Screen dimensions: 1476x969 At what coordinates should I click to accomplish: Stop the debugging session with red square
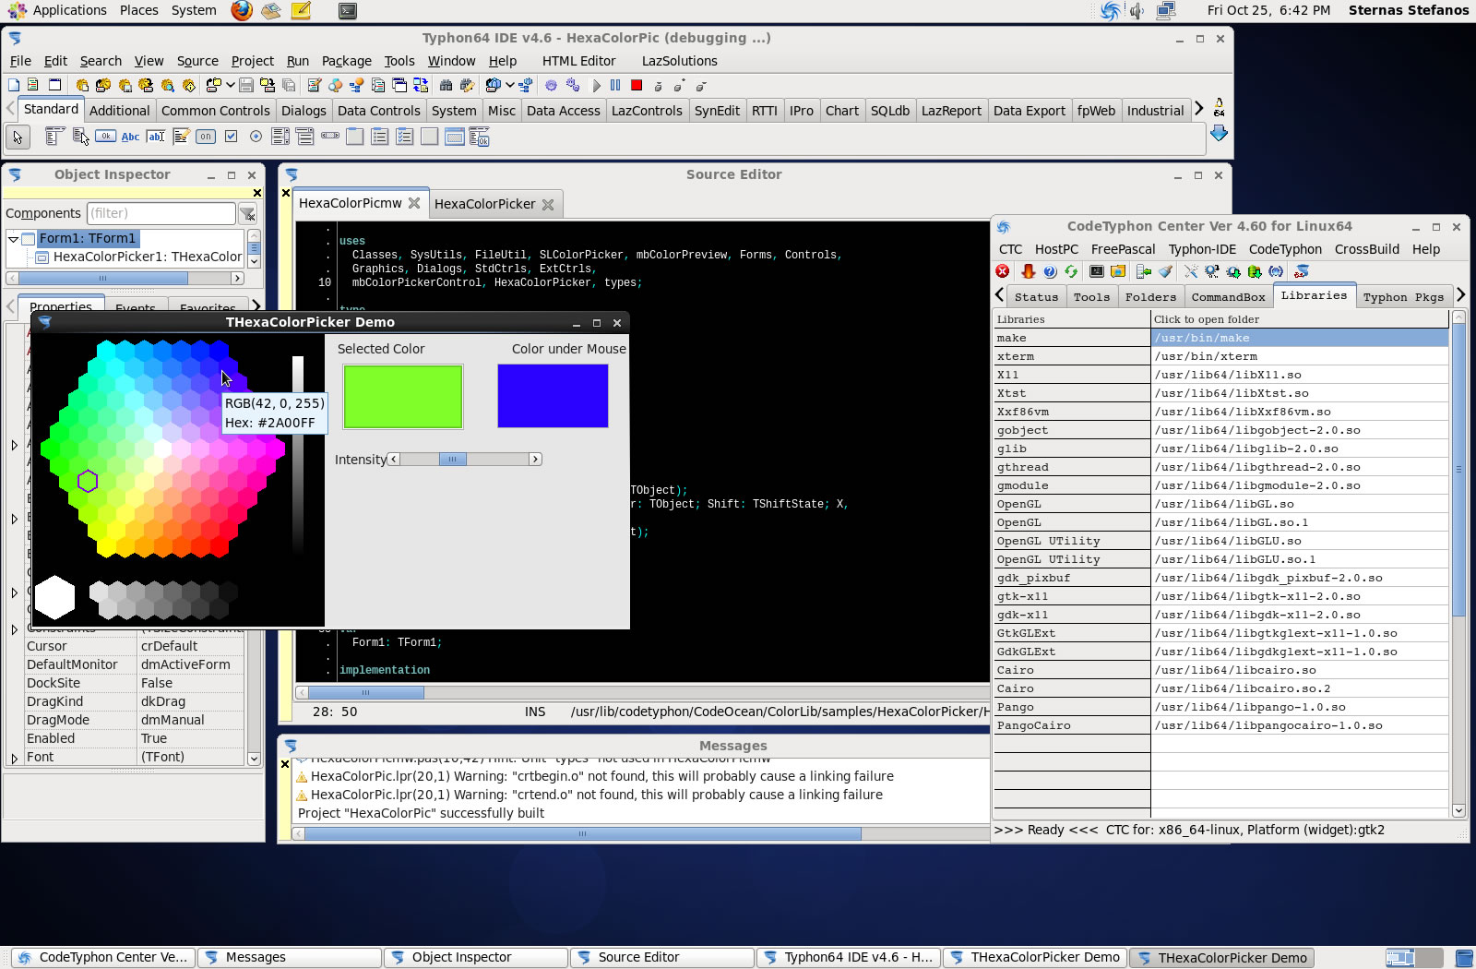tap(637, 85)
